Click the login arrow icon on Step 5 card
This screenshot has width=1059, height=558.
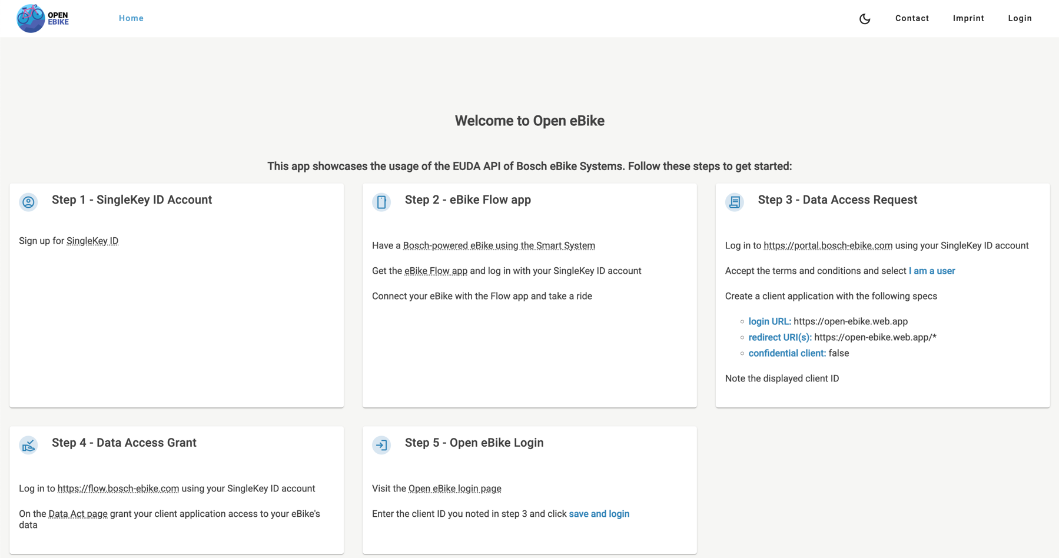381,446
